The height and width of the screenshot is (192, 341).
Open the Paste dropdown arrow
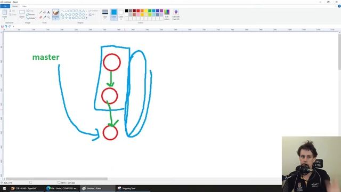point(5,19)
